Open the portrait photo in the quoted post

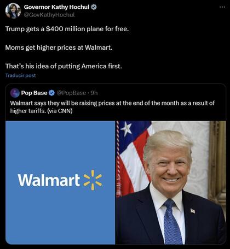(x=171, y=182)
